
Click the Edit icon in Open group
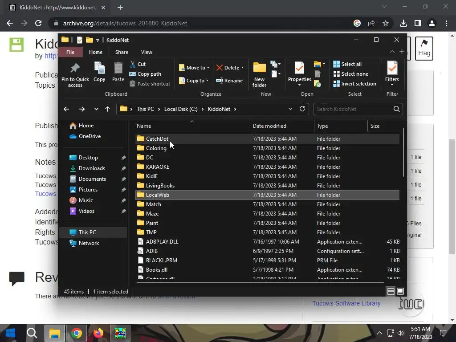tap(318, 74)
